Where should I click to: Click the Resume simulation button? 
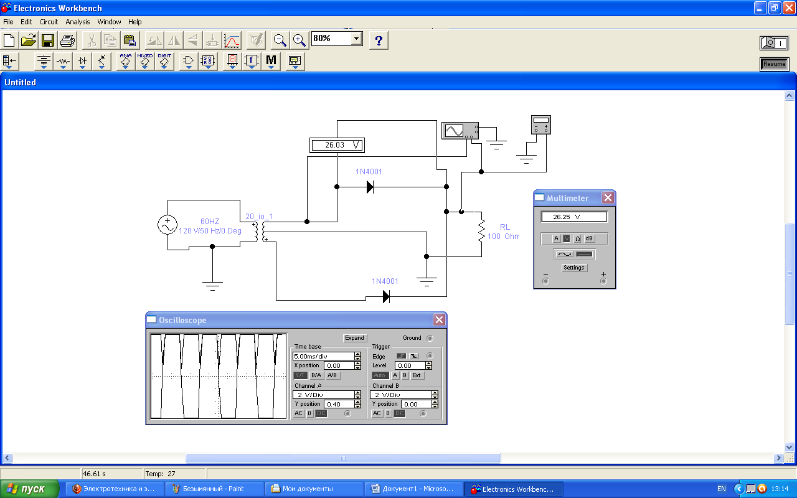click(x=775, y=64)
